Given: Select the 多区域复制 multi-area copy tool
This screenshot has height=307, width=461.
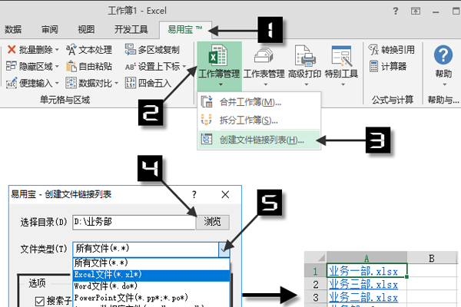Looking at the screenshot, I should (152, 50).
